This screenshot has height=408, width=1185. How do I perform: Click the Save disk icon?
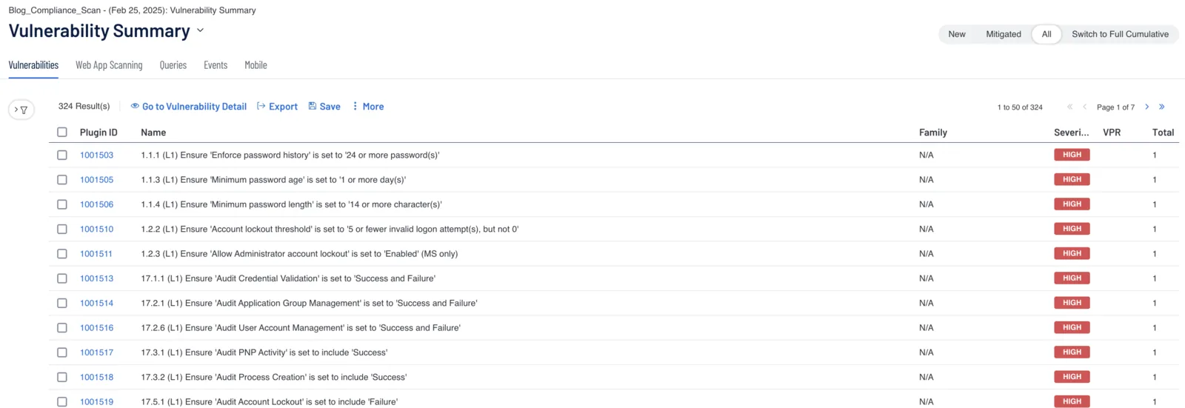click(x=313, y=106)
